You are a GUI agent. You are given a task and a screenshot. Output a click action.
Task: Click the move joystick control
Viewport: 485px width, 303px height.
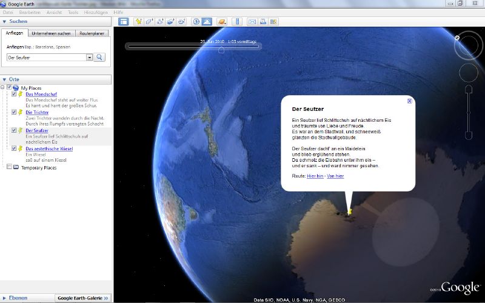pos(469,73)
